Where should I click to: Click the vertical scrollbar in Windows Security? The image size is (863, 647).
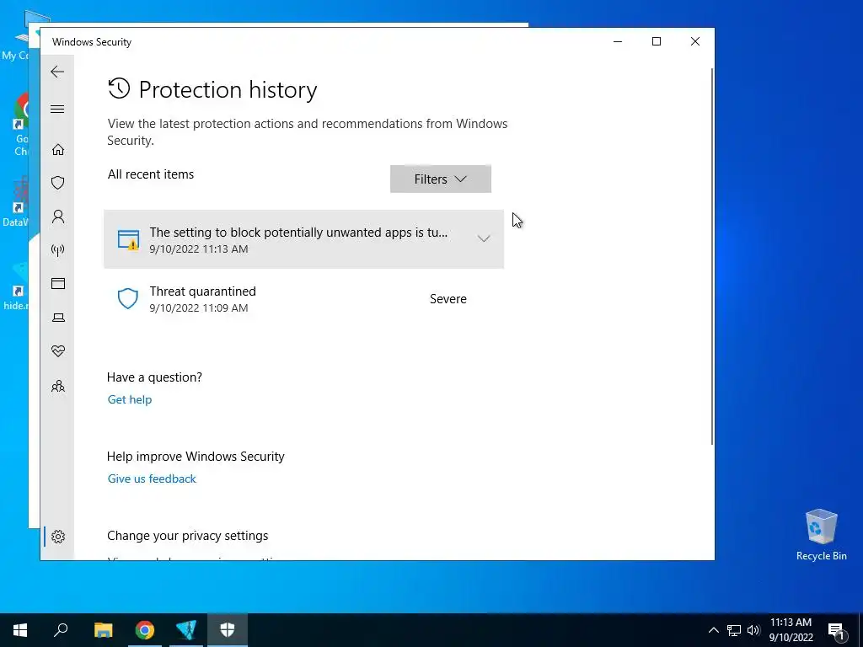pyautogui.click(x=712, y=256)
